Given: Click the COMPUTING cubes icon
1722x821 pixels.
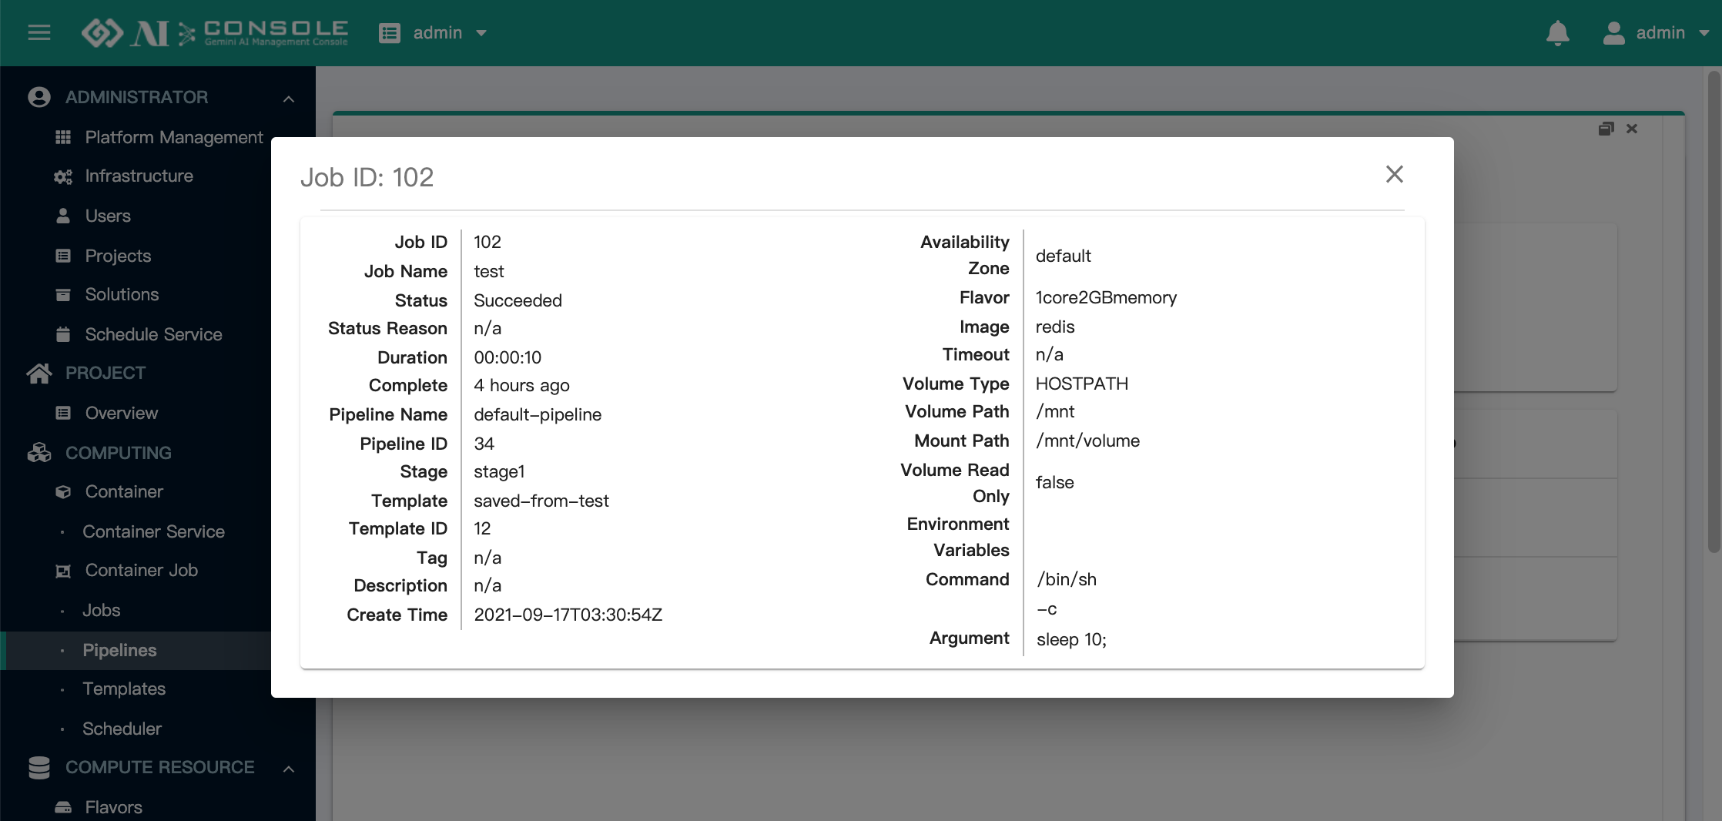Looking at the screenshot, I should (x=39, y=453).
